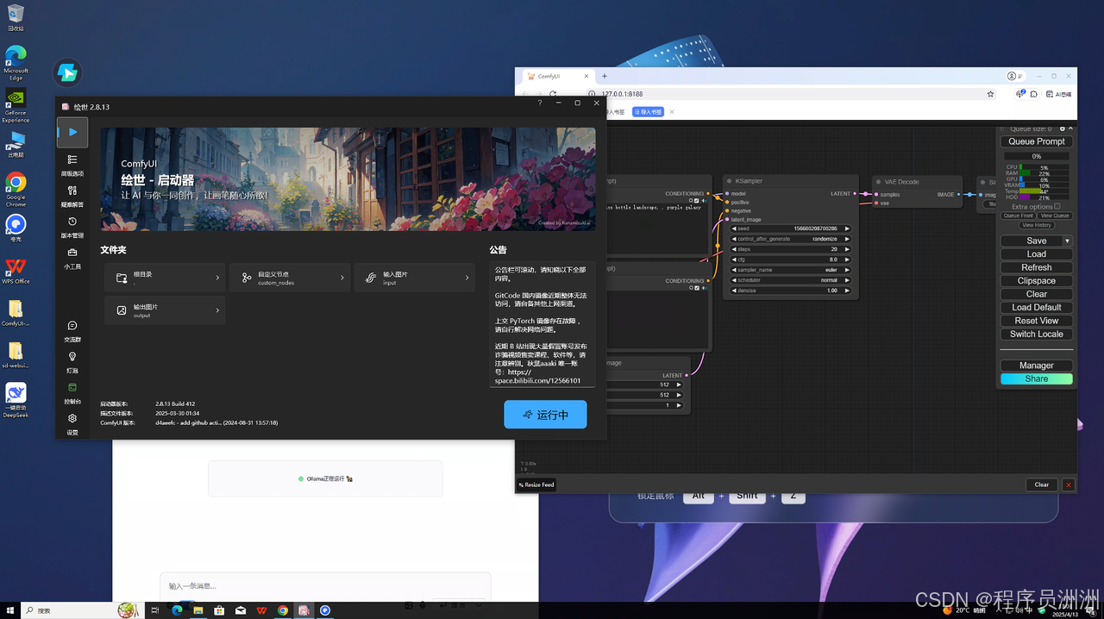Open 设置 settings in launcher sidebar
The width and height of the screenshot is (1104, 619).
click(x=72, y=423)
